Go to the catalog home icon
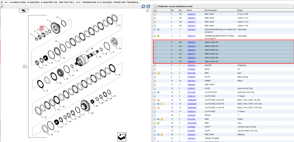 (x=2, y=2)
